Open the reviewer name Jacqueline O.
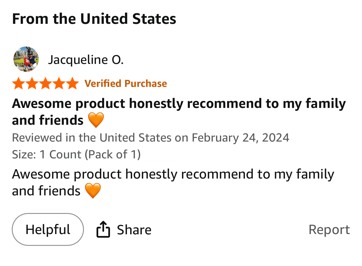The width and height of the screenshot is (362, 266). click(x=86, y=60)
